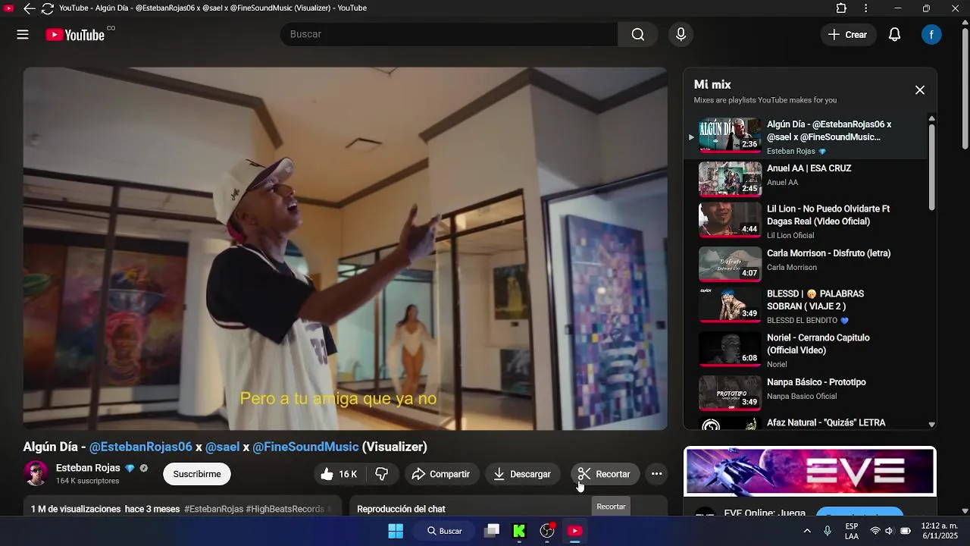This screenshot has width=970, height=546.
Task: Open the EVE Online ad banner
Action: [x=810, y=472]
